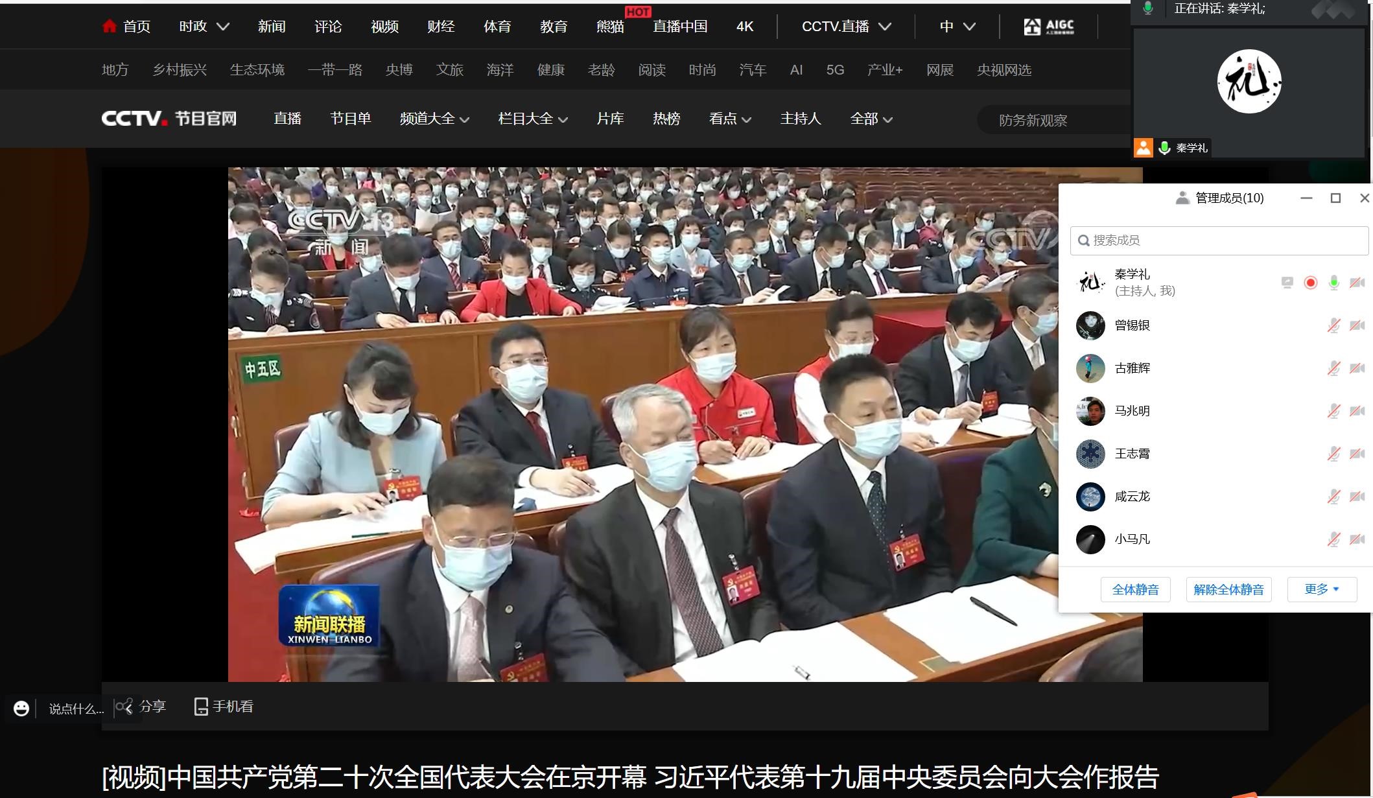Click the 解除全体静音 button

click(x=1228, y=589)
